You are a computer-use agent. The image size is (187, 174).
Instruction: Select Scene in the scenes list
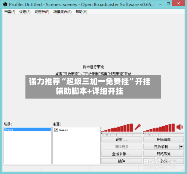pos(27,130)
